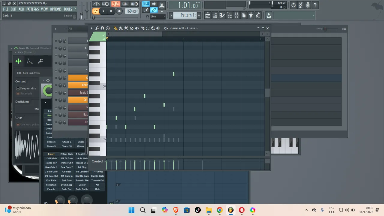The width and height of the screenshot is (384, 216).
Task: Open the ADD menu
Action: pos(21,9)
